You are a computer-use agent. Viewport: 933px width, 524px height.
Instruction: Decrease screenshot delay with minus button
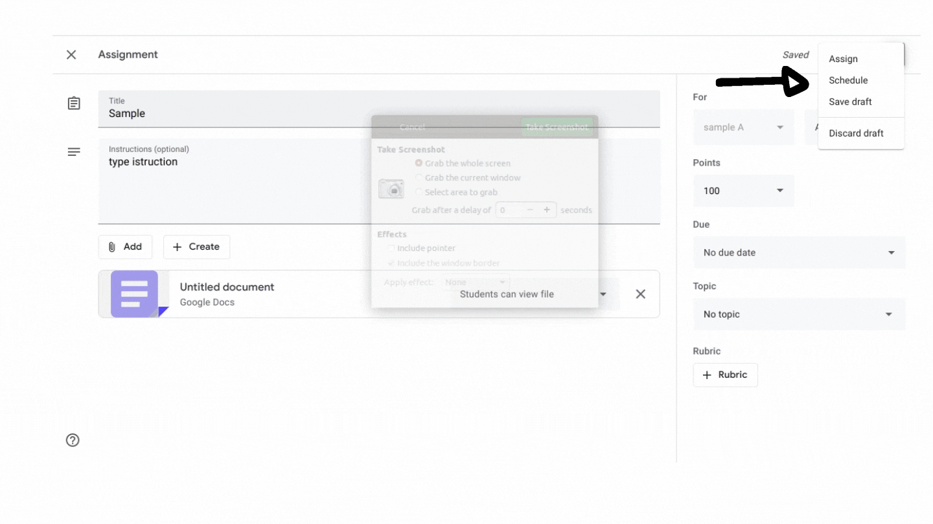(530, 210)
